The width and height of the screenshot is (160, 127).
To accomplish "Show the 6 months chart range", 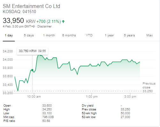I will [x=69, y=35].
